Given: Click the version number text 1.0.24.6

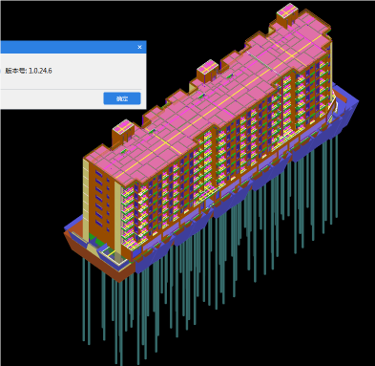Looking at the screenshot, I should click(40, 71).
